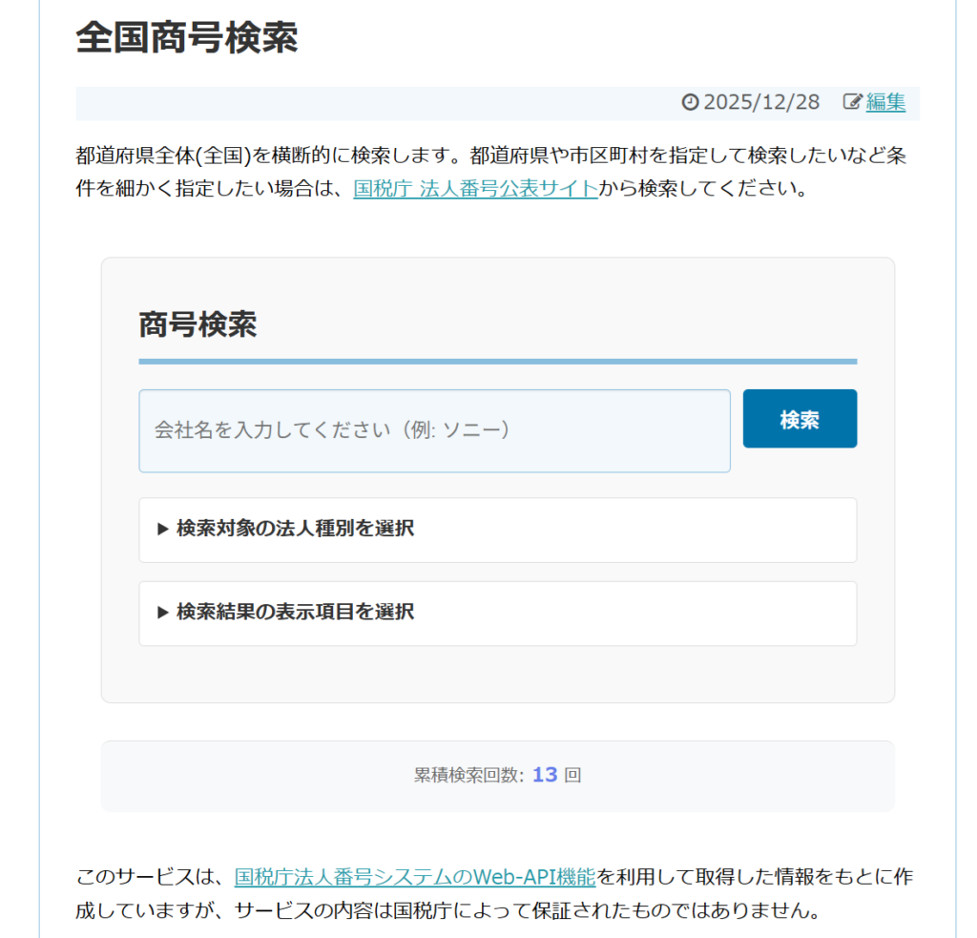The width and height of the screenshot is (977, 938).
Task: Open the 国税庁法人番号システムのWeb-API機能 link
Action: [x=414, y=876]
